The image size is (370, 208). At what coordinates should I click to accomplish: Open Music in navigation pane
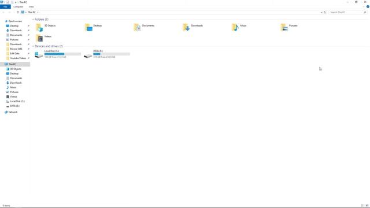13,87
